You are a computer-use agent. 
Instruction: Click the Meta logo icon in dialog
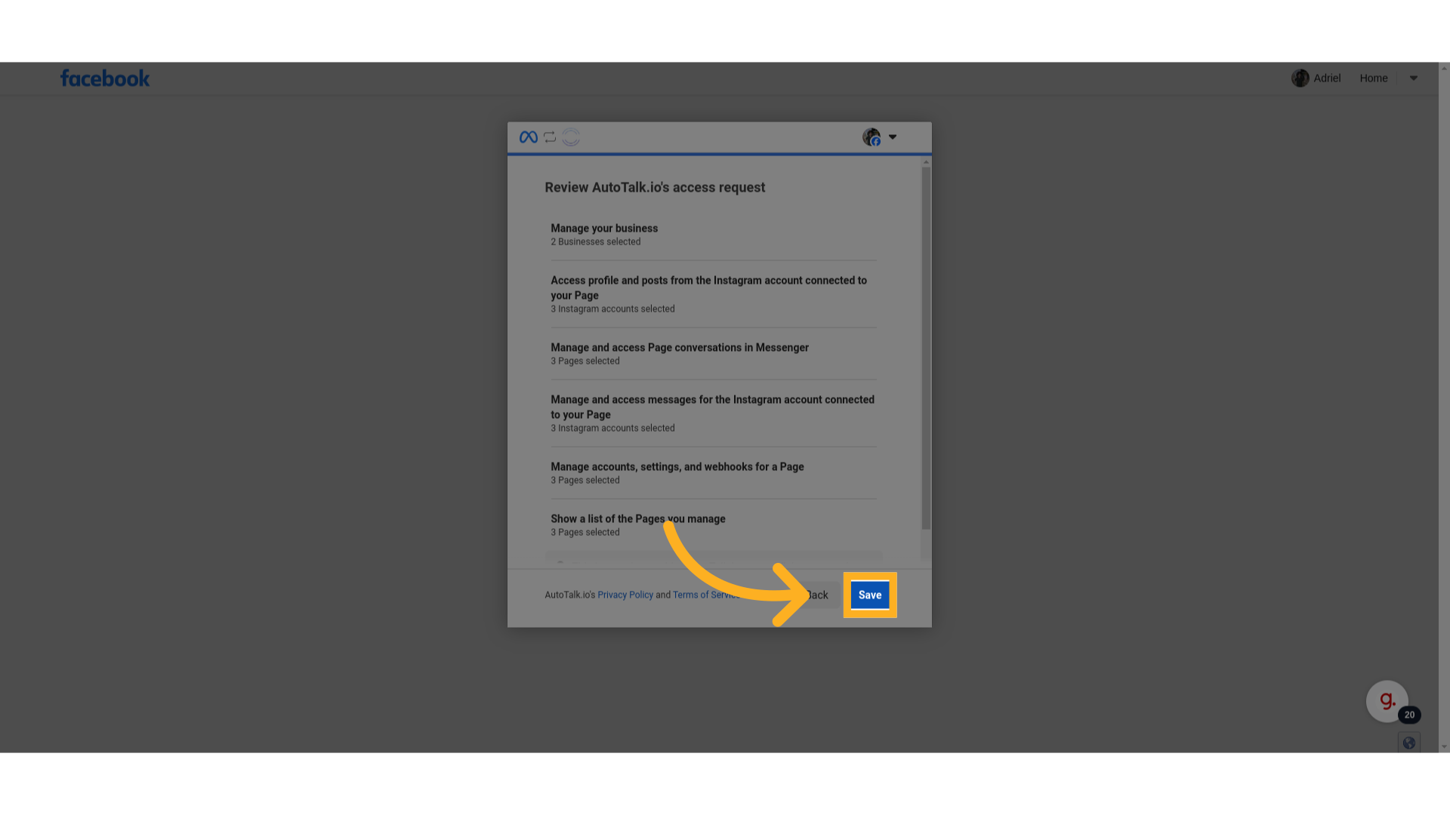click(529, 137)
